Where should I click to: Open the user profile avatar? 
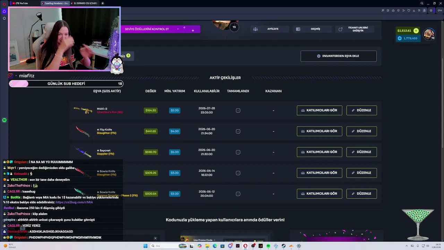point(429,34)
